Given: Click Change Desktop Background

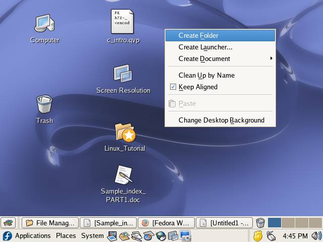Looking at the screenshot, I should (x=221, y=120).
